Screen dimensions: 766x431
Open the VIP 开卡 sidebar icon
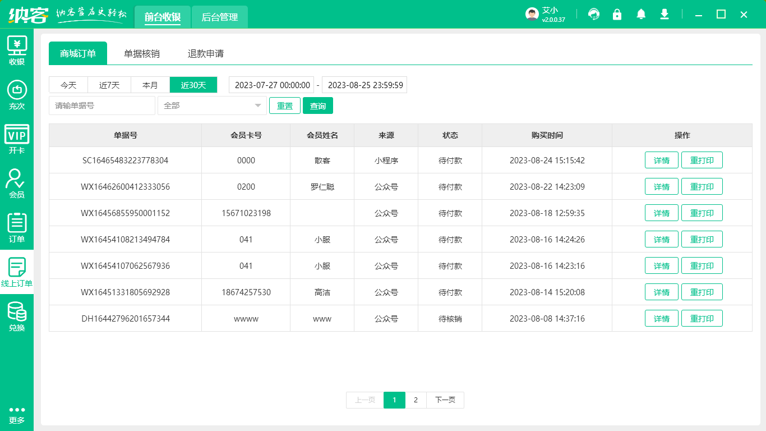(x=17, y=139)
